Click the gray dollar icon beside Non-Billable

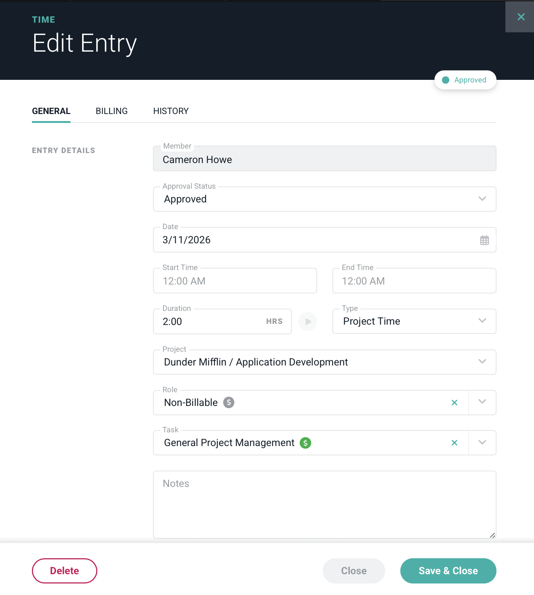point(229,403)
